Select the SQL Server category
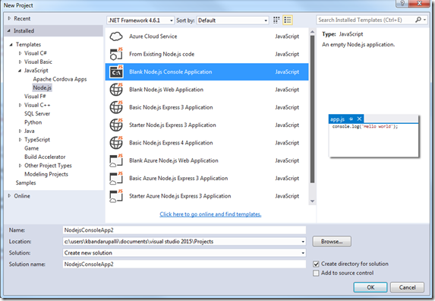 (37, 113)
